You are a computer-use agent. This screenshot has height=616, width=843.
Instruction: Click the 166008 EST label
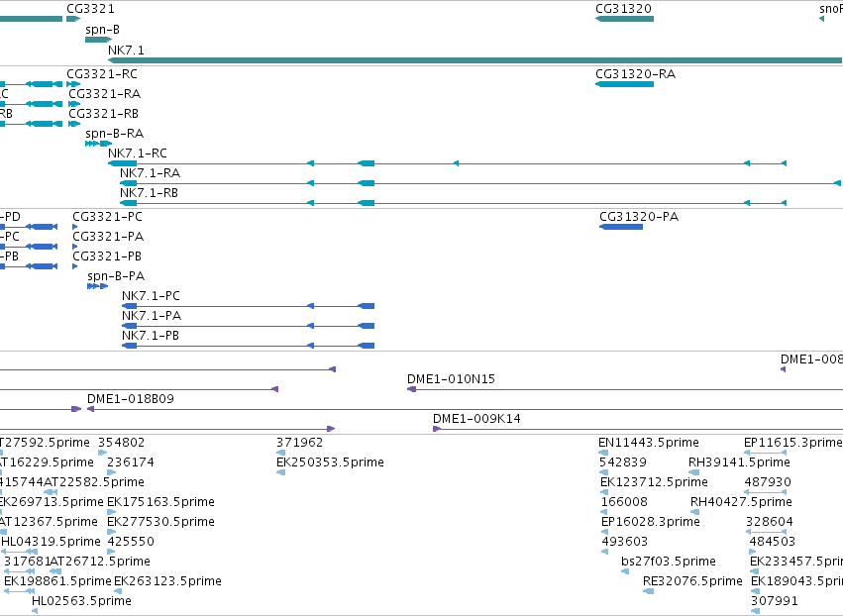pyautogui.click(x=624, y=502)
